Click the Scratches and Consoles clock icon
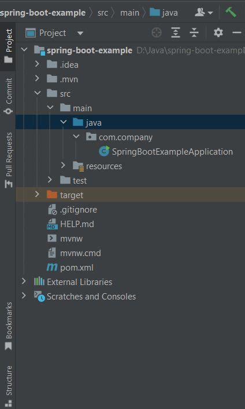245x409 pixels. (39, 297)
